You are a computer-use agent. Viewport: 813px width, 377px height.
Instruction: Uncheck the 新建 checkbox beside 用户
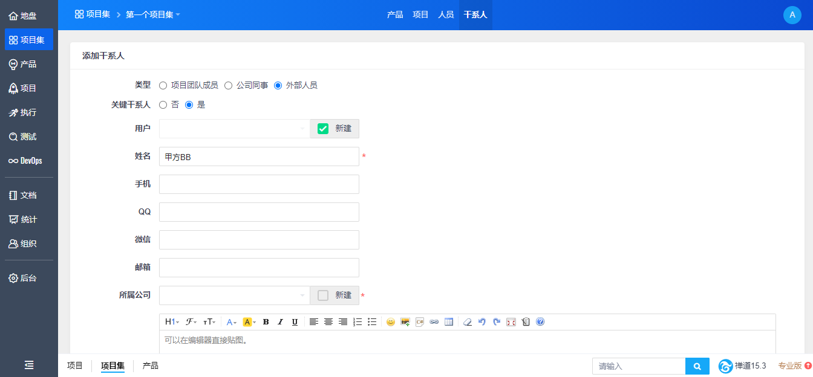tap(323, 129)
